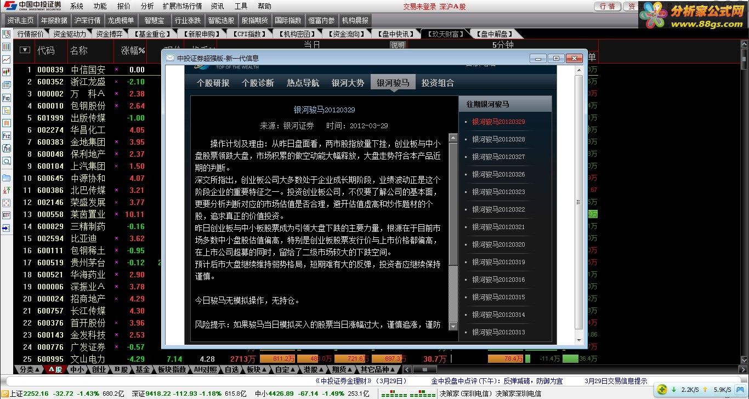Image resolution: width=749 pixels, height=399 pixels.
Task: Click the 行情 button at top right
Action: pos(608,7)
